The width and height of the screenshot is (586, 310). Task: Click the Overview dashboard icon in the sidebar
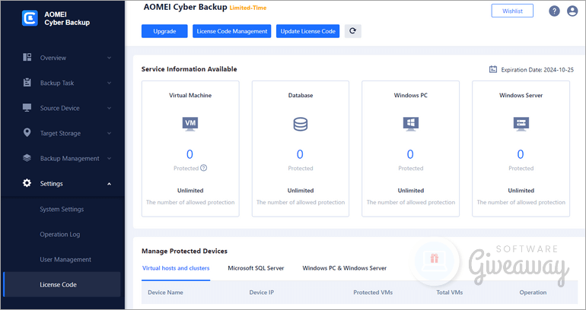tap(27, 58)
